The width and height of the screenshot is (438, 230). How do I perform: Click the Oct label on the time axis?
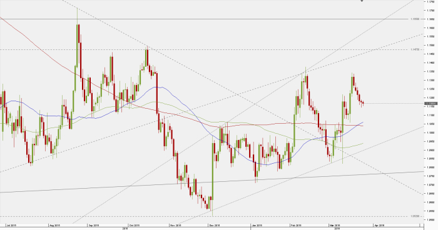coord(134,225)
